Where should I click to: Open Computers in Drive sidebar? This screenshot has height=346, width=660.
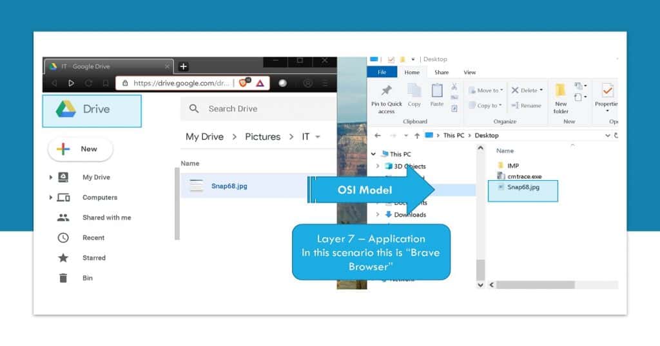click(x=100, y=197)
